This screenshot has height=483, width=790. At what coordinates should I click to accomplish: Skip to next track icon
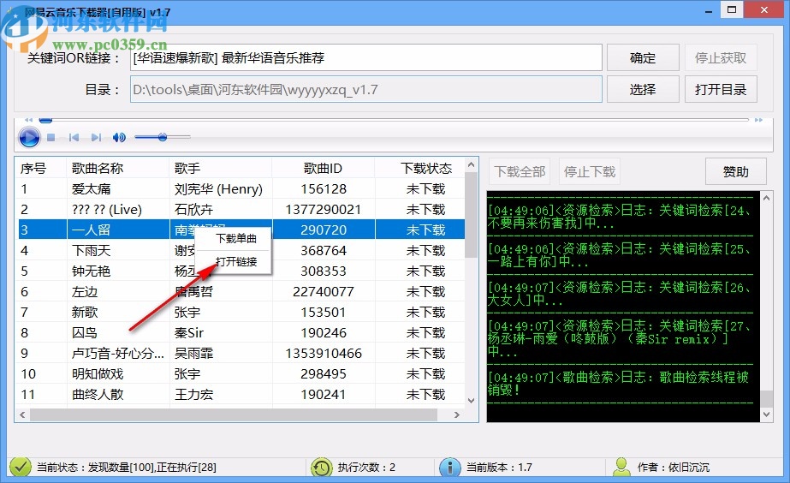[x=96, y=137]
